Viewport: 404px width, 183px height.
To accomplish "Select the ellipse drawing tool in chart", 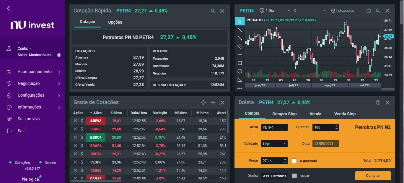I will click(240, 71).
